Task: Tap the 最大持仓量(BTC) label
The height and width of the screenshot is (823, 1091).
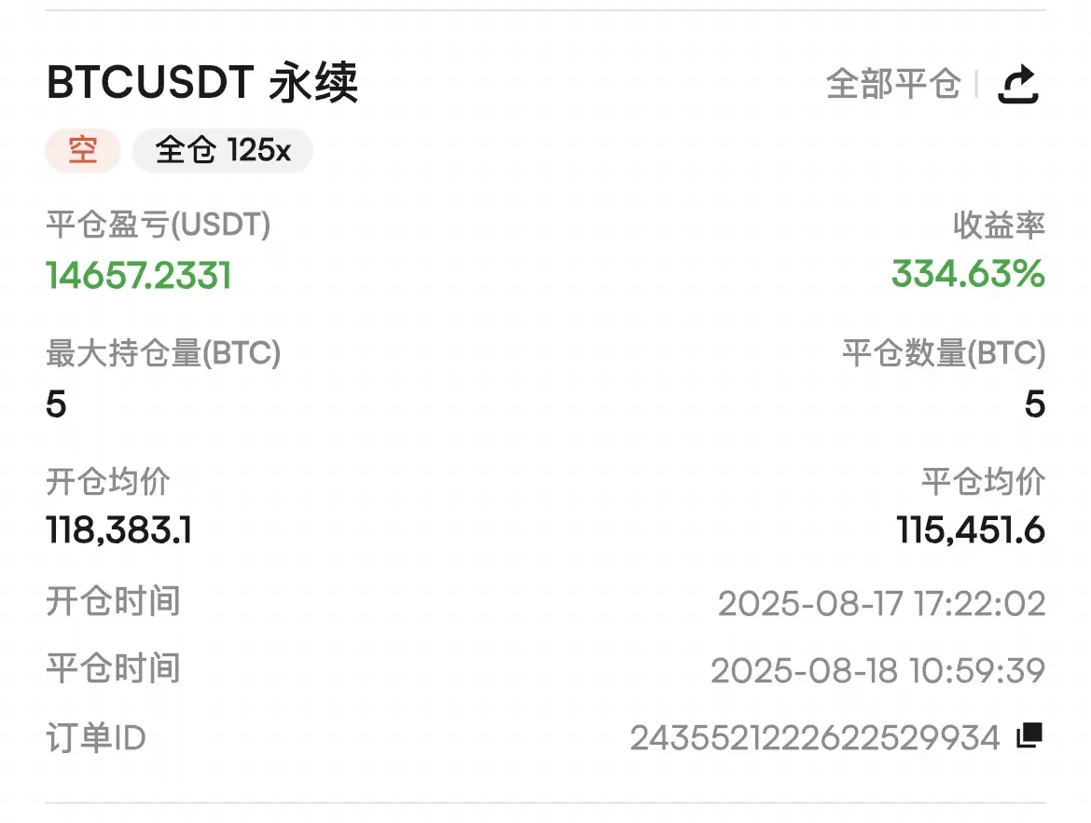Action: tap(163, 352)
